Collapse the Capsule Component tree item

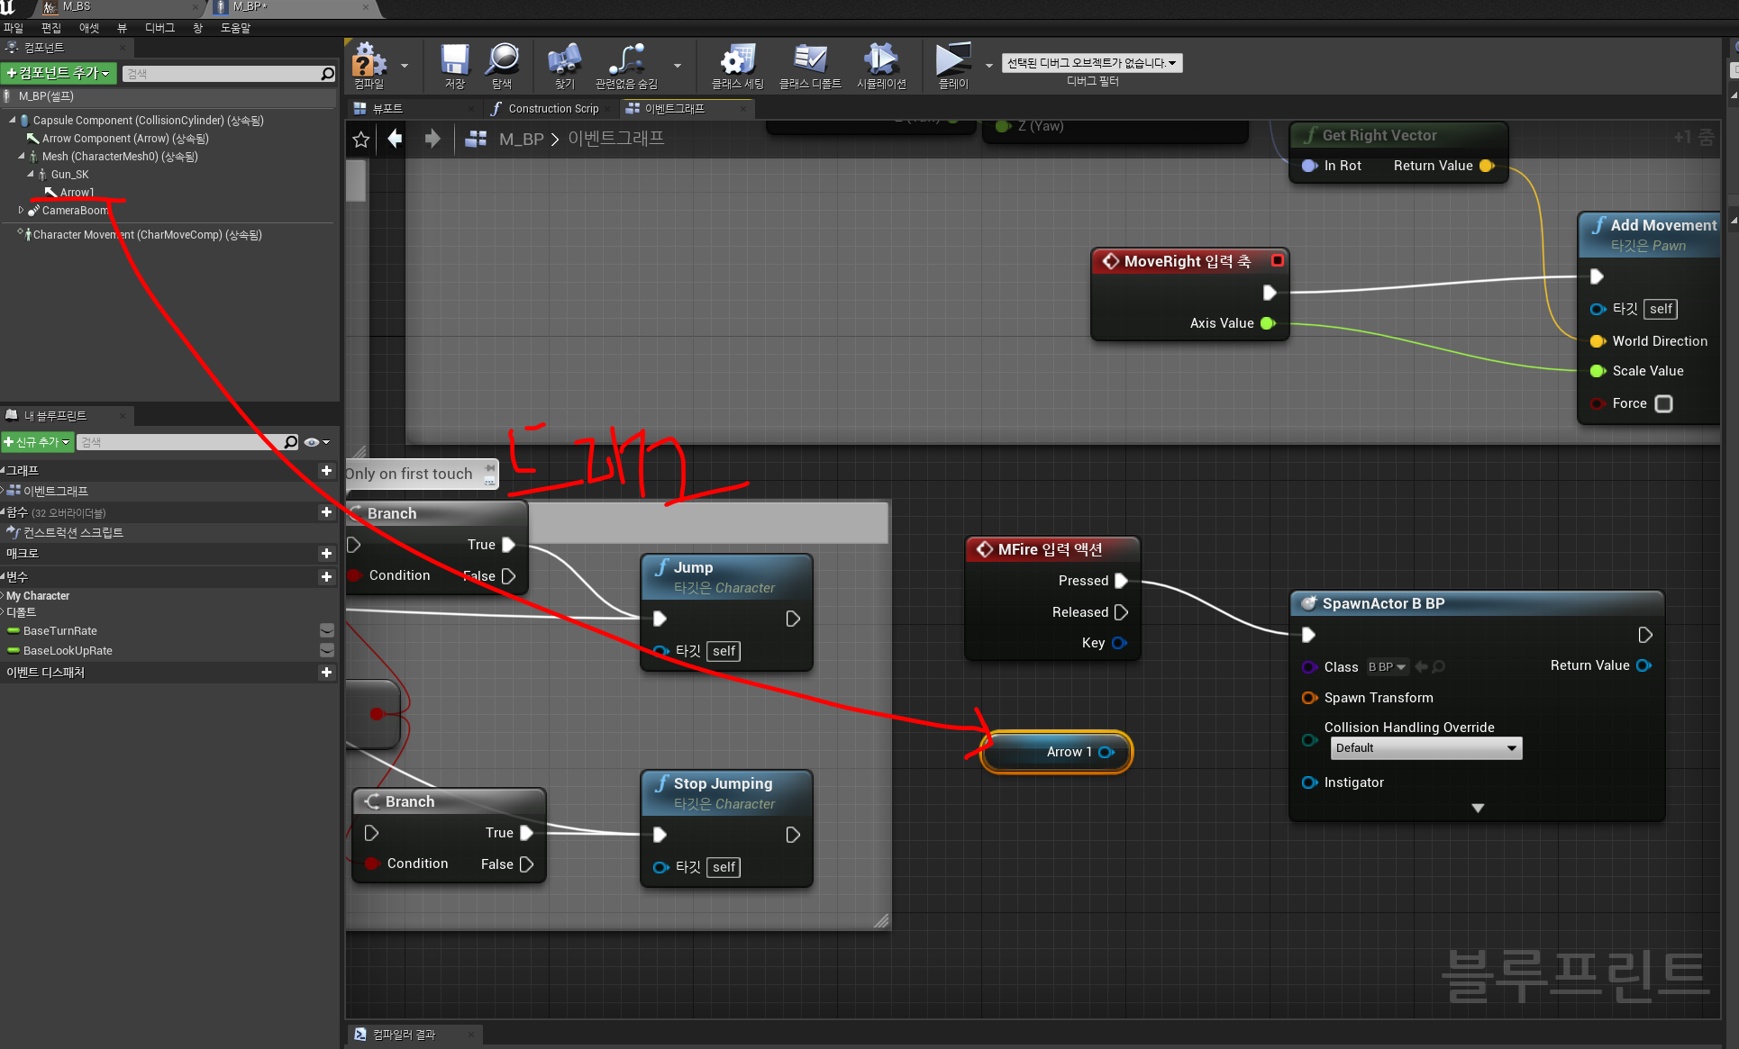[x=12, y=120]
